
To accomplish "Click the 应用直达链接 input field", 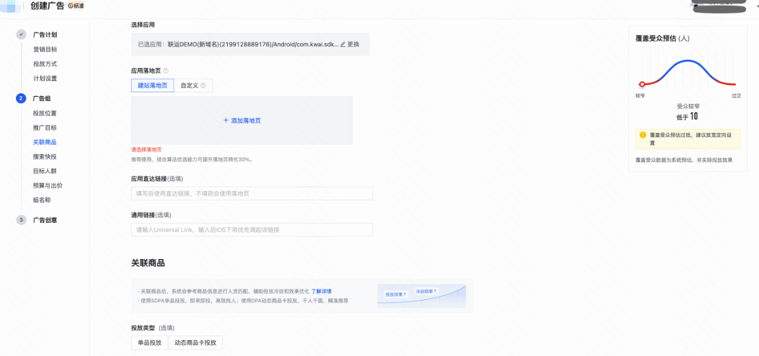I will coord(251,194).
